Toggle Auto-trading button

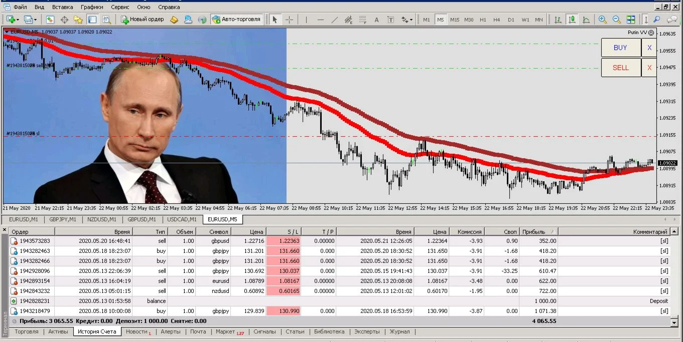pos(237,20)
